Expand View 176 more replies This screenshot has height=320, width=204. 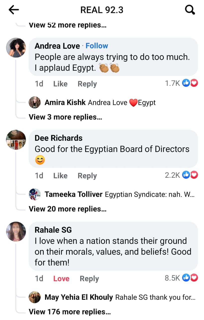(x=70, y=312)
